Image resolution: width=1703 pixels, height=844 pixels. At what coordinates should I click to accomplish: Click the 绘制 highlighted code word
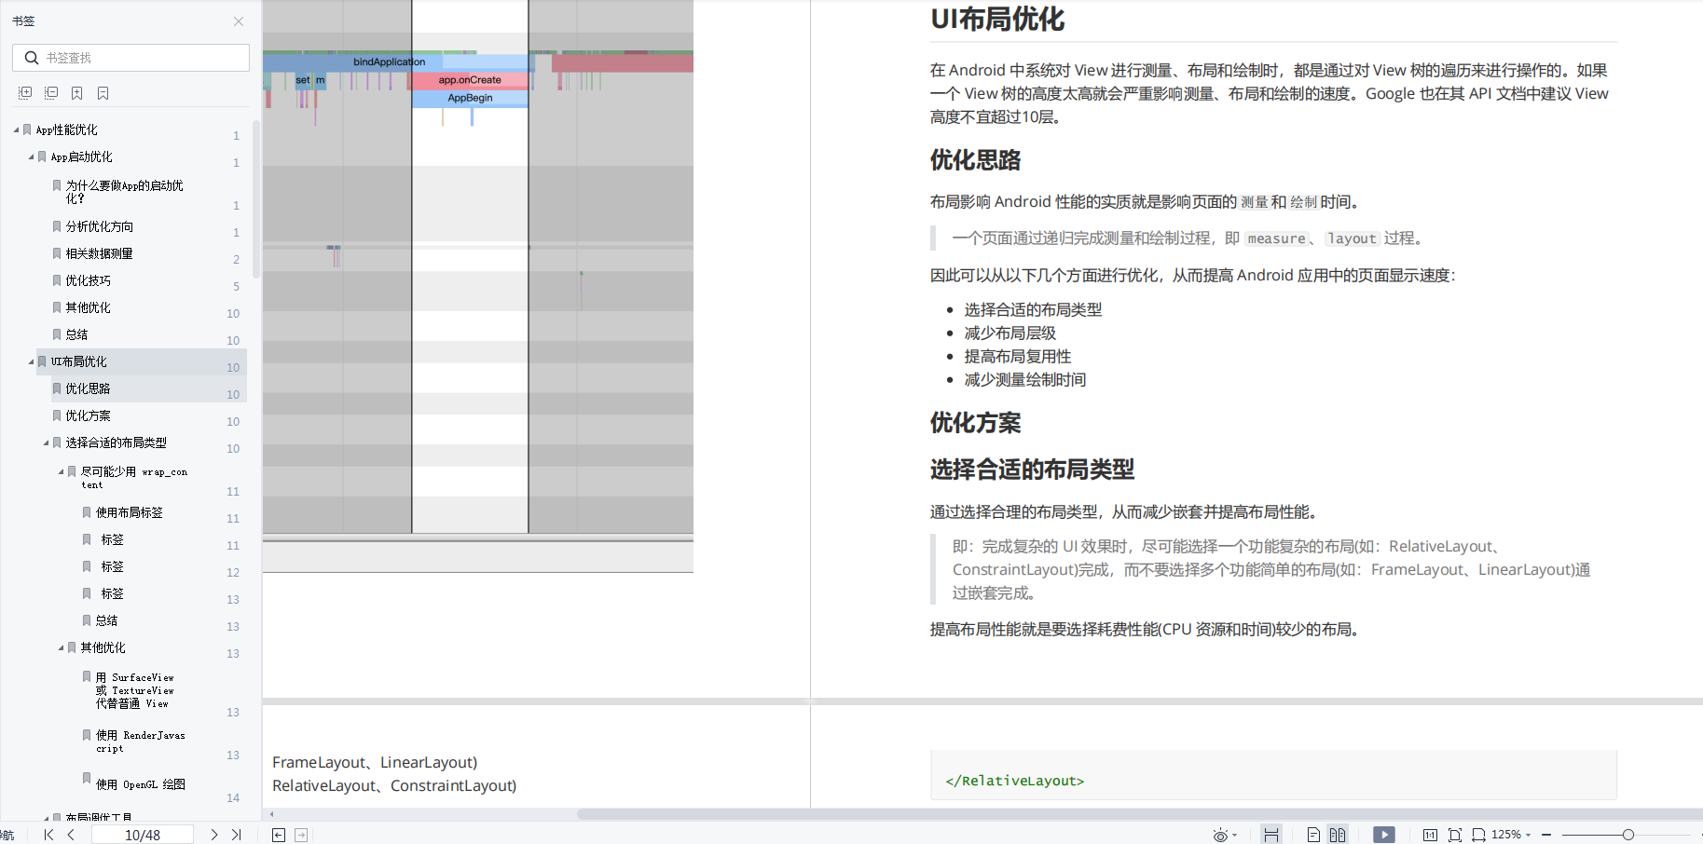click(x=1303, y=202)
